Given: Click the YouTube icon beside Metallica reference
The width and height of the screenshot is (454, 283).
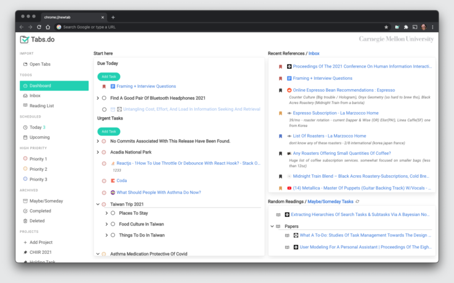Looking at the screenshot, I should [x=289, y=188].
